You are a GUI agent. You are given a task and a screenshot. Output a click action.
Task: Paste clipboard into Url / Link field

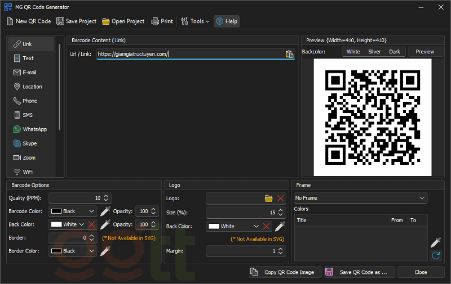pyautogui.click(x=289, y=54)
